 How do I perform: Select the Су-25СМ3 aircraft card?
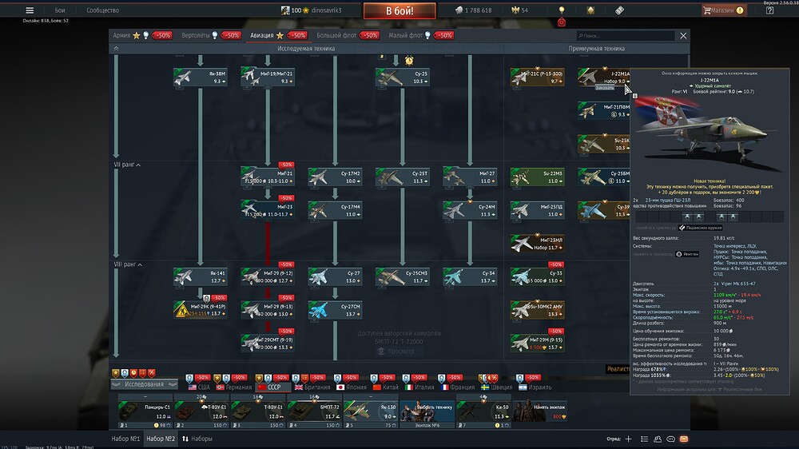click(x=402, y=276)
